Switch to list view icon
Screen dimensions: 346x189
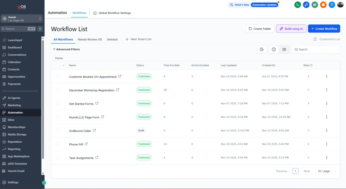[284, 49]
